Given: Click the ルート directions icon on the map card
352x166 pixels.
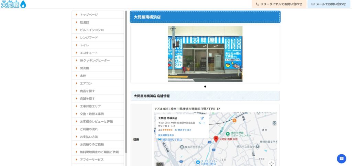Looking at the screenshot, I should coord(202,119).
